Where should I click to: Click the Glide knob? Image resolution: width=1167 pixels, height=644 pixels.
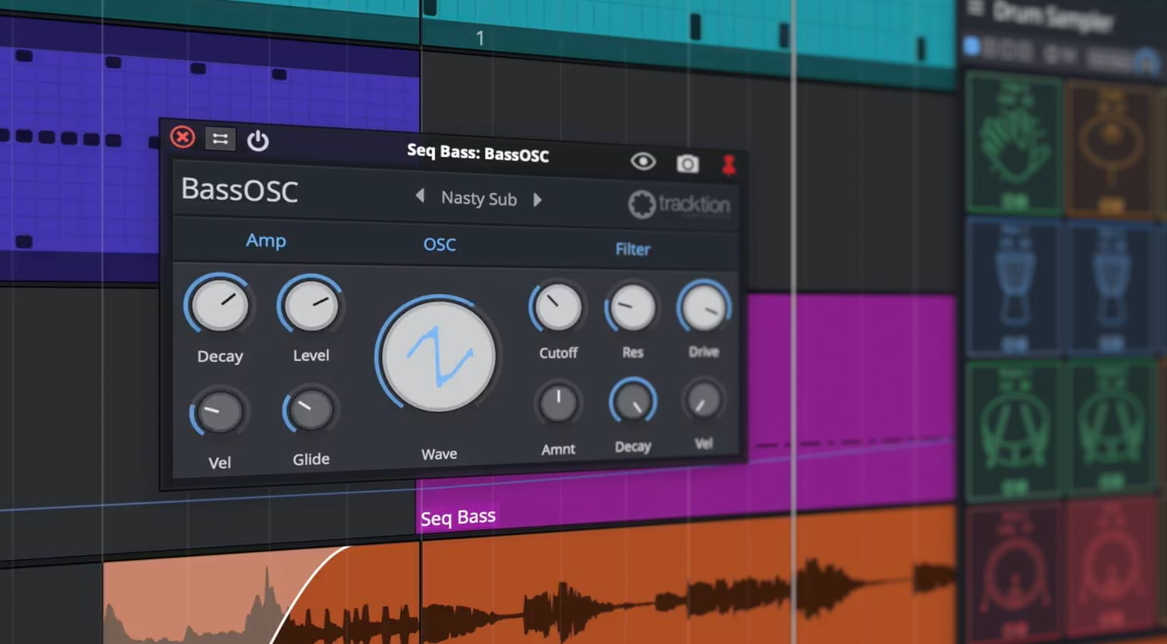tap(310, 410)
